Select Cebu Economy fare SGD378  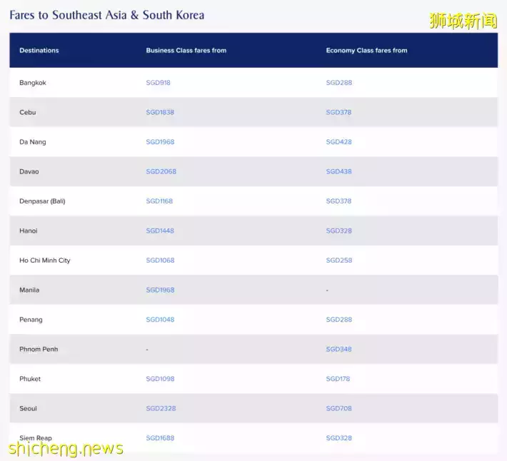[x=338, y=113]
